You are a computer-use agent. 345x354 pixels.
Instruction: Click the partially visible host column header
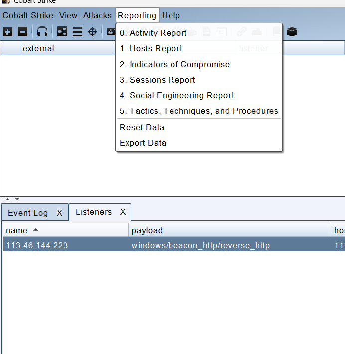[338, 230]
